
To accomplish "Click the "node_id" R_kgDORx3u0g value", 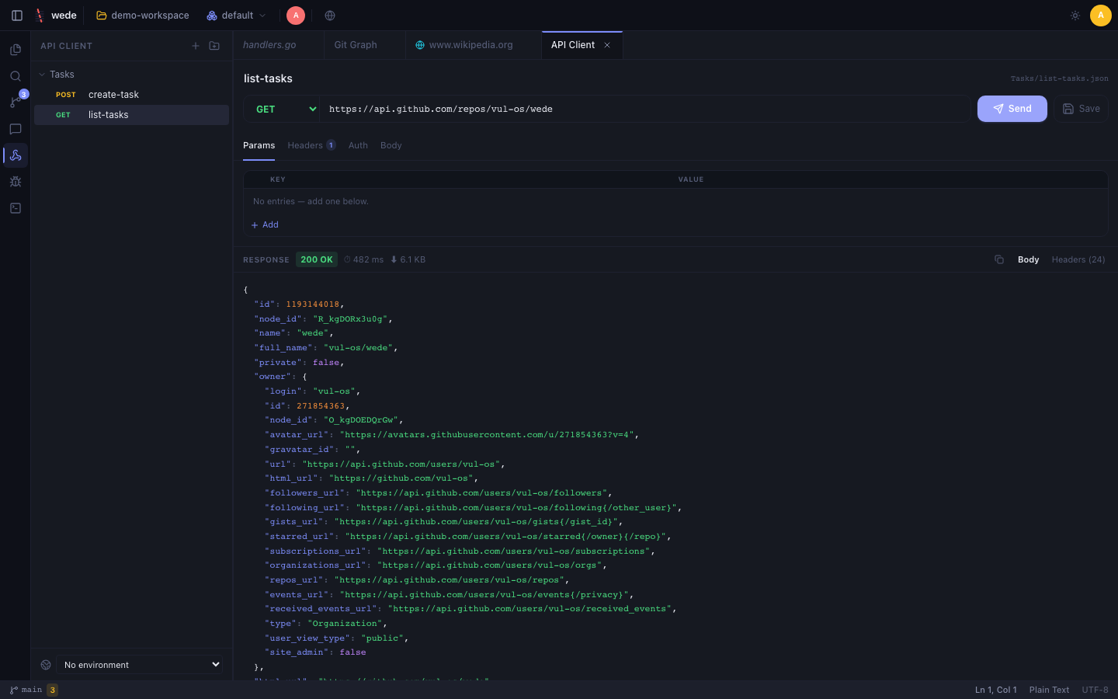I will pos(350,319).
